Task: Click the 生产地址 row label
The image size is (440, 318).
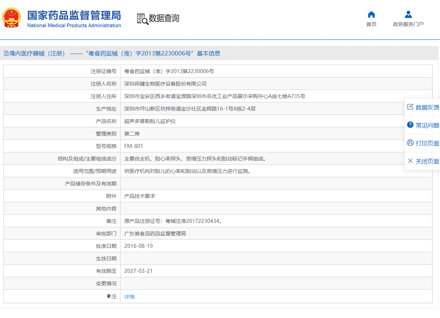Action: point(106,109)
